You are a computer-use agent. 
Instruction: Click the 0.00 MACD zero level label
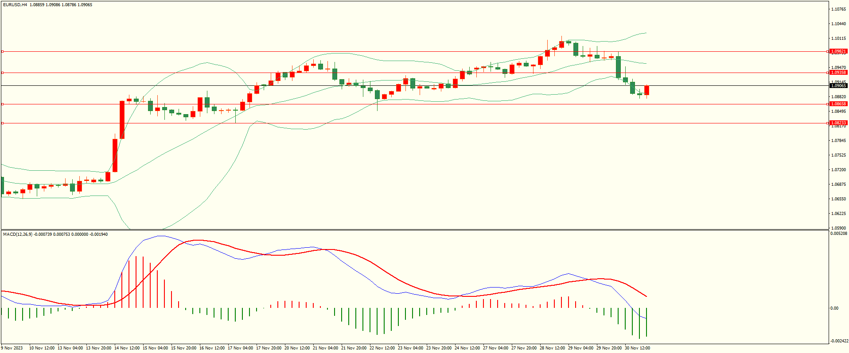coord(834,308)
